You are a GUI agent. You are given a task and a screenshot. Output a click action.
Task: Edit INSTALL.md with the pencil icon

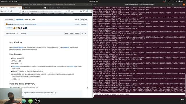point(82,34)
